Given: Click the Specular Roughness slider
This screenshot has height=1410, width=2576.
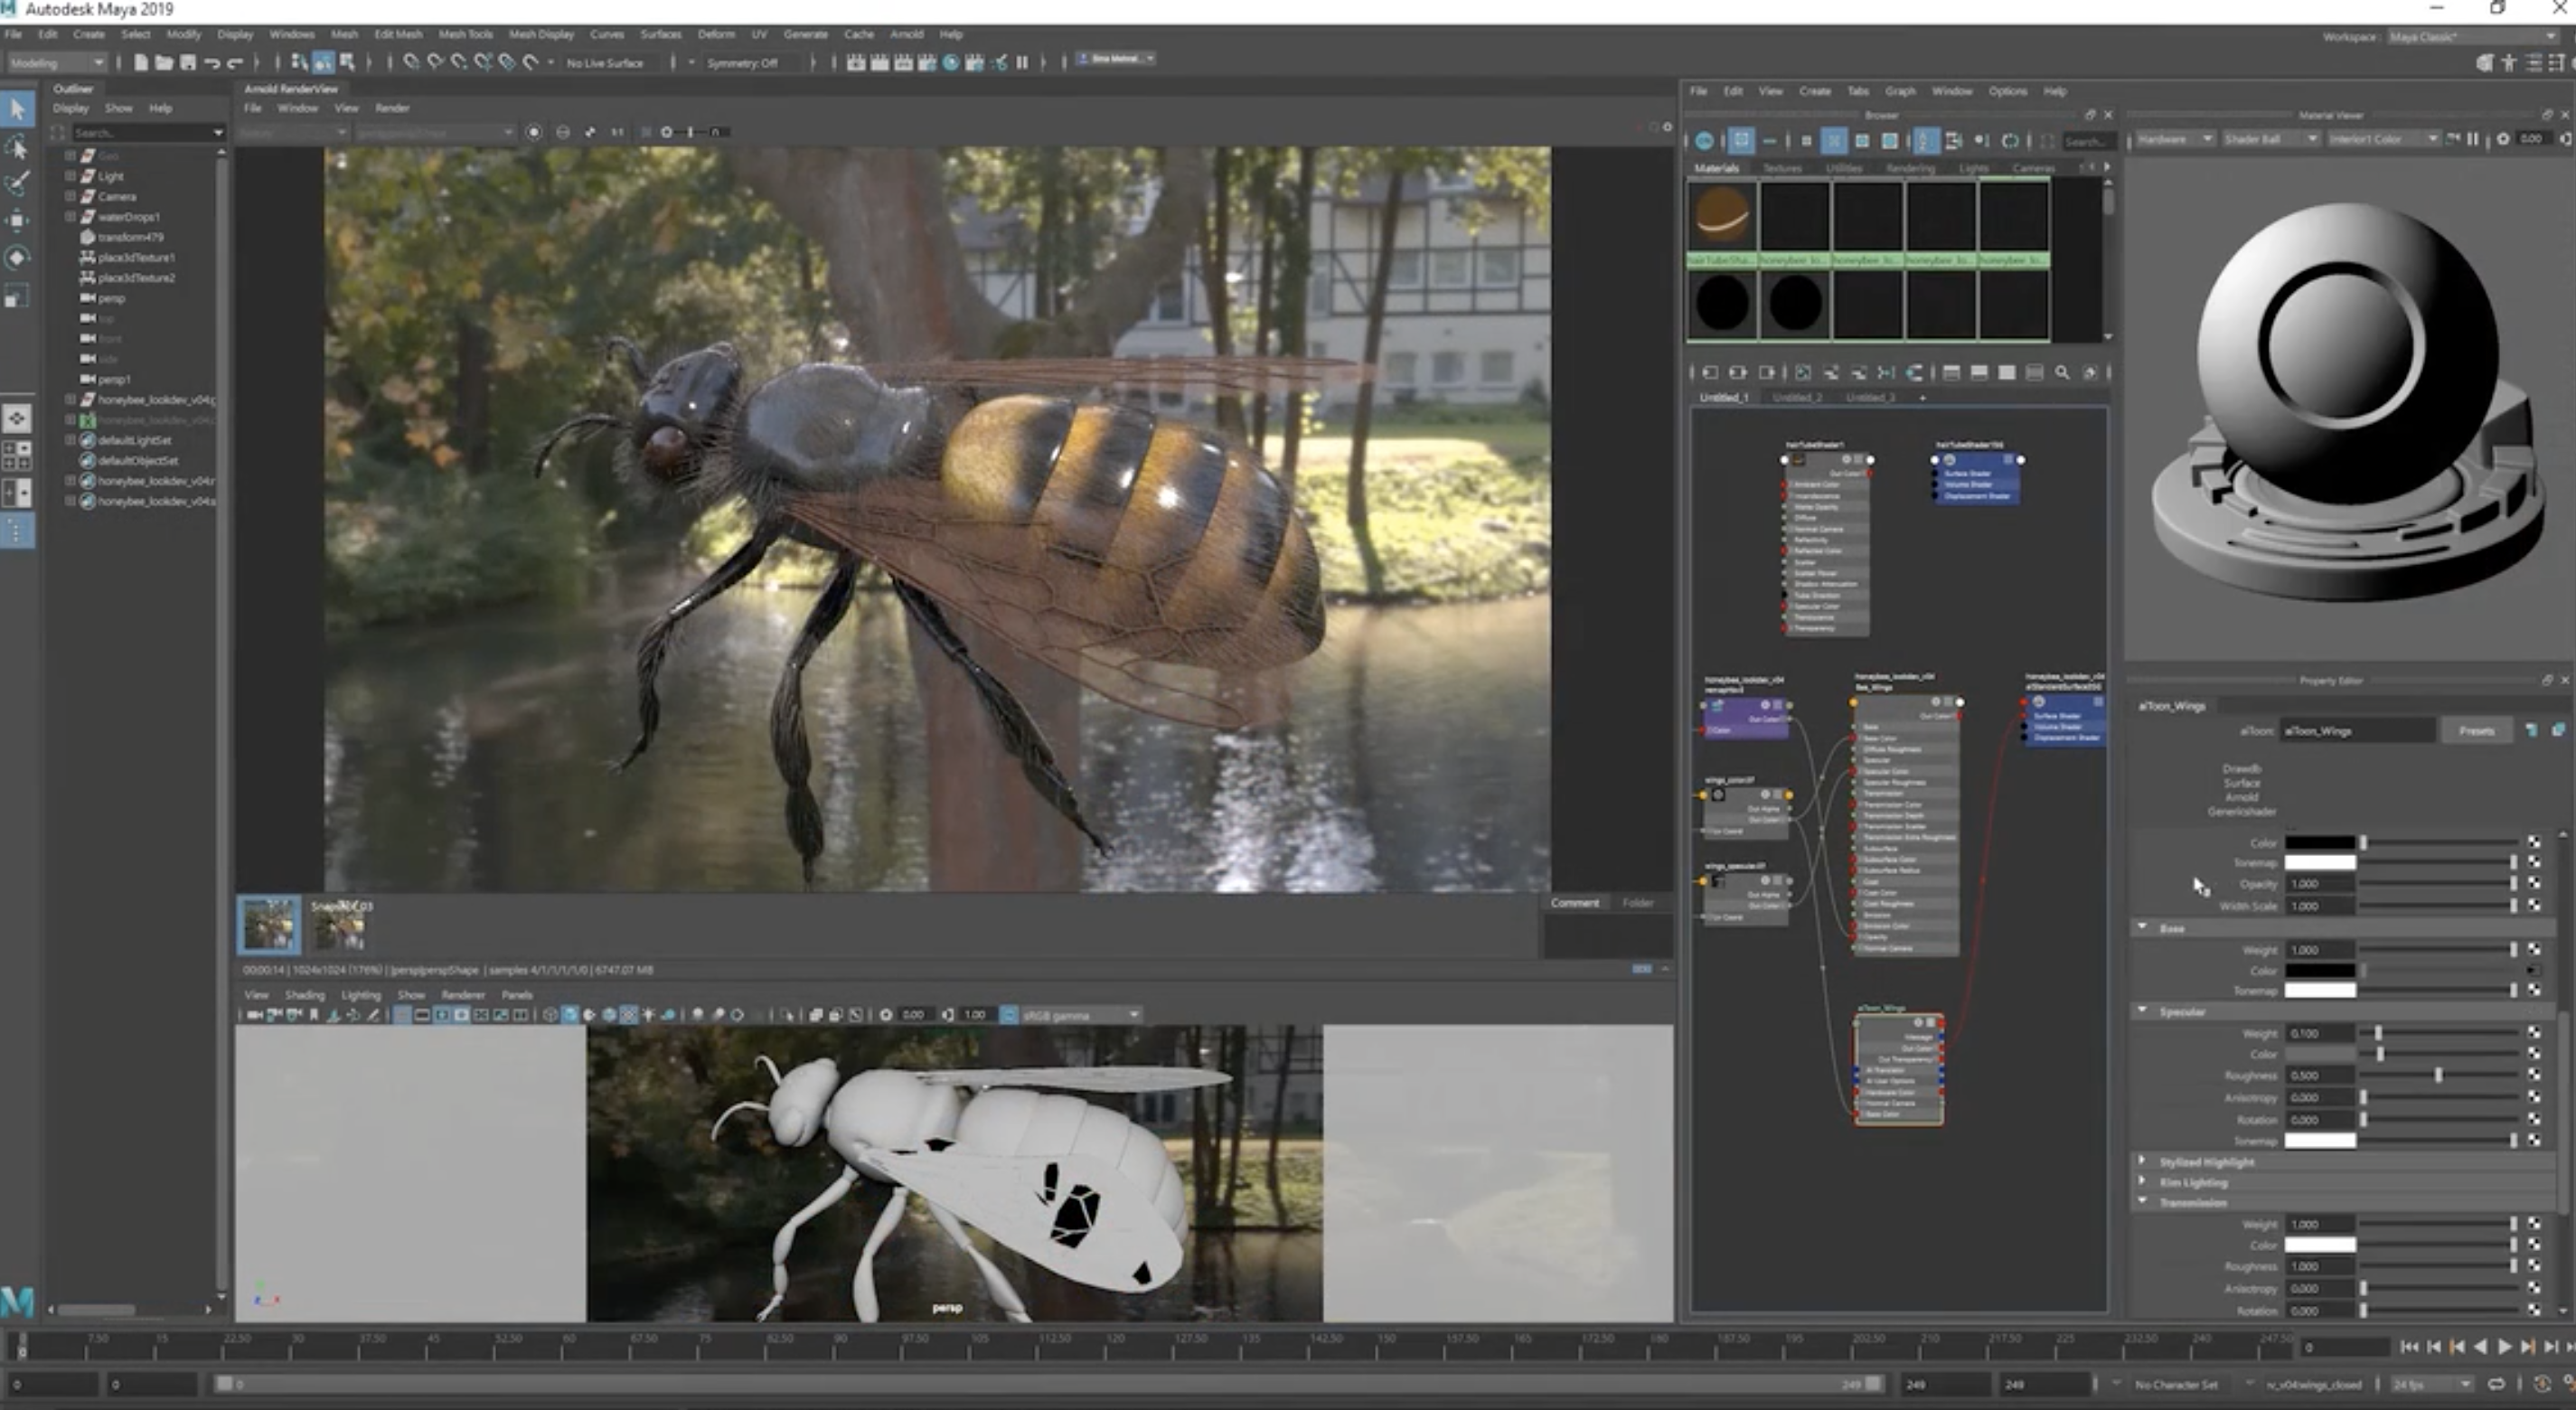Looking at the screenshot, I should [2437, 1075].
